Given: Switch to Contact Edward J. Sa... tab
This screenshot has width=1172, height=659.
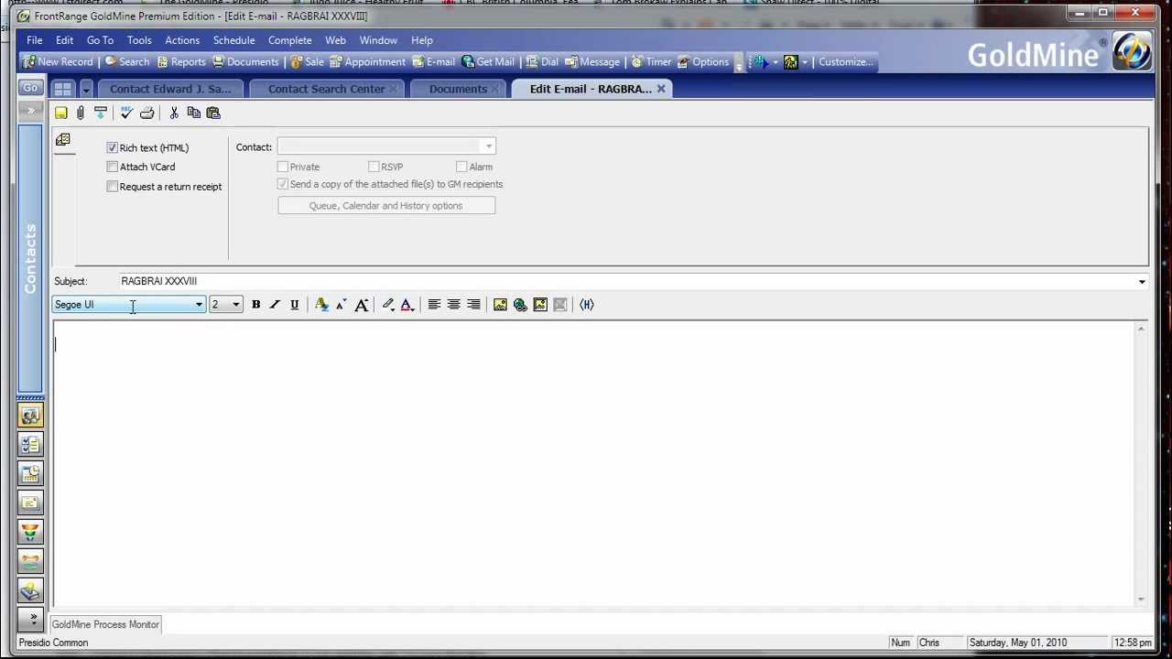Looking at the screenshot, I should click(170, 89).
